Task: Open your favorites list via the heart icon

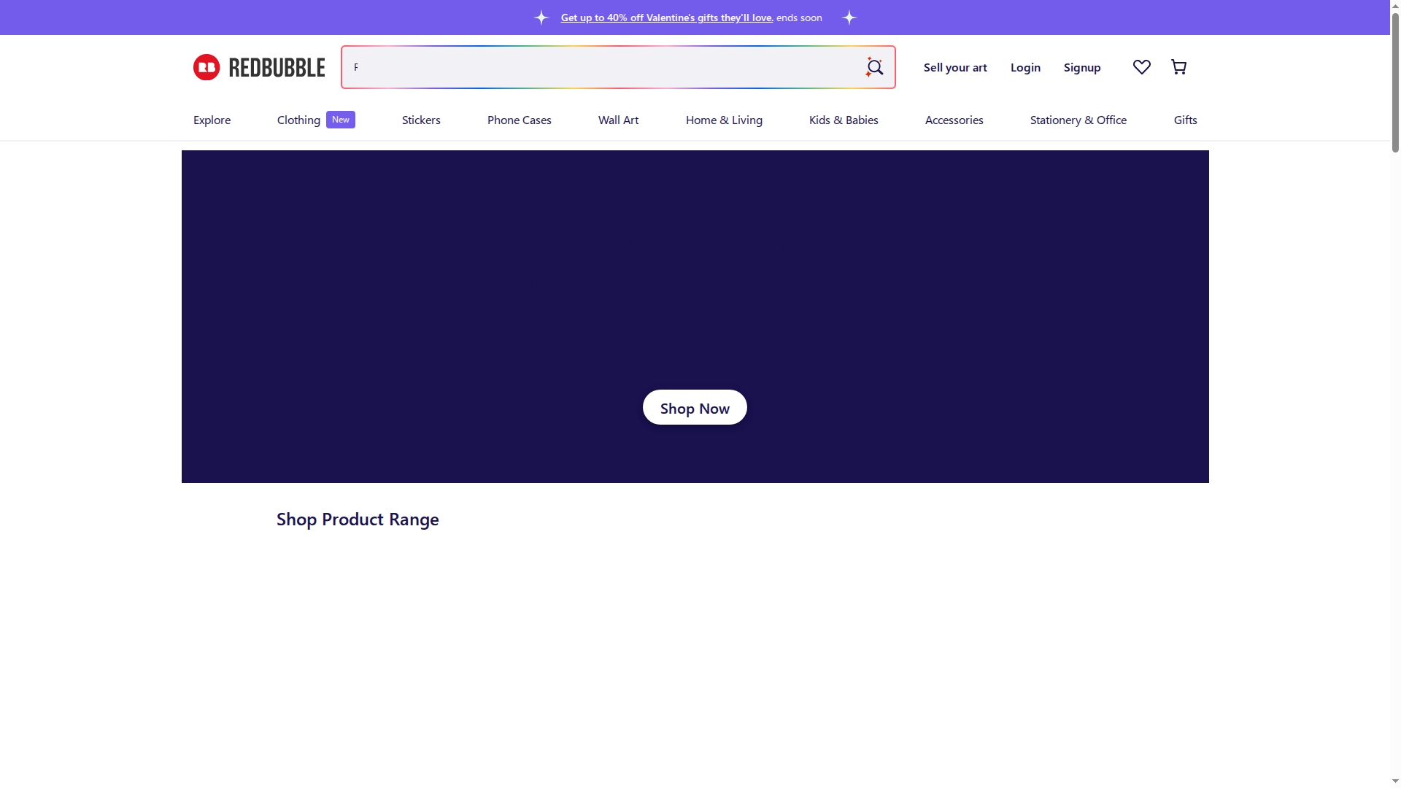Action: (1141, 66)
